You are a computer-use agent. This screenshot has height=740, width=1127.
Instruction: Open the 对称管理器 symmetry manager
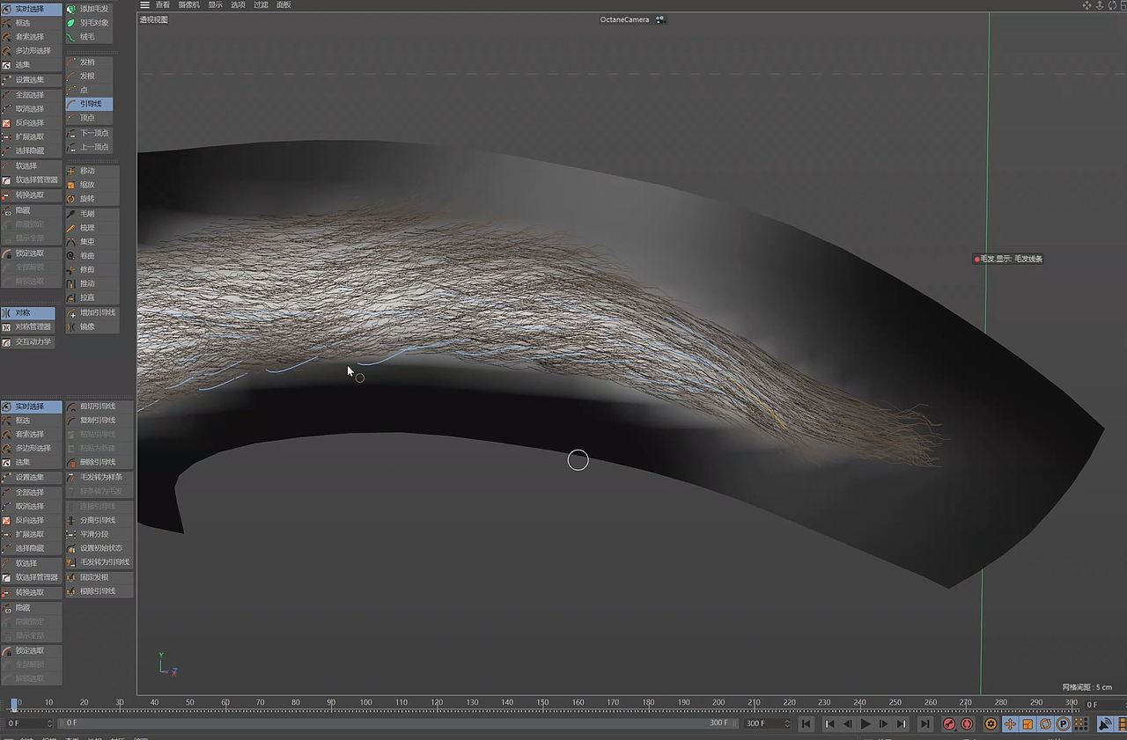click(28, 326)
